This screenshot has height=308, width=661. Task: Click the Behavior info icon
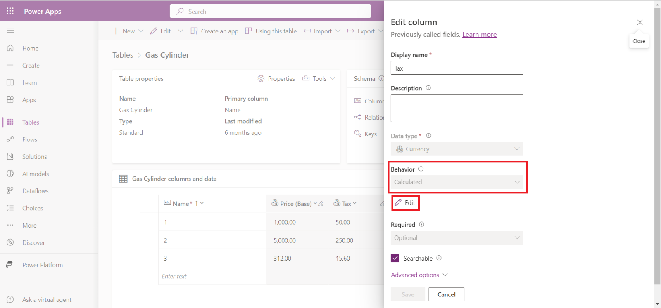(421, 169)
